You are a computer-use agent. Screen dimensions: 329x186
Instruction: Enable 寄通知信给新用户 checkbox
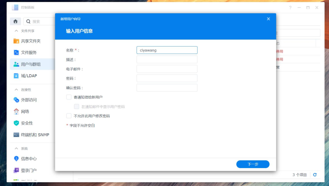click(69, 97)
